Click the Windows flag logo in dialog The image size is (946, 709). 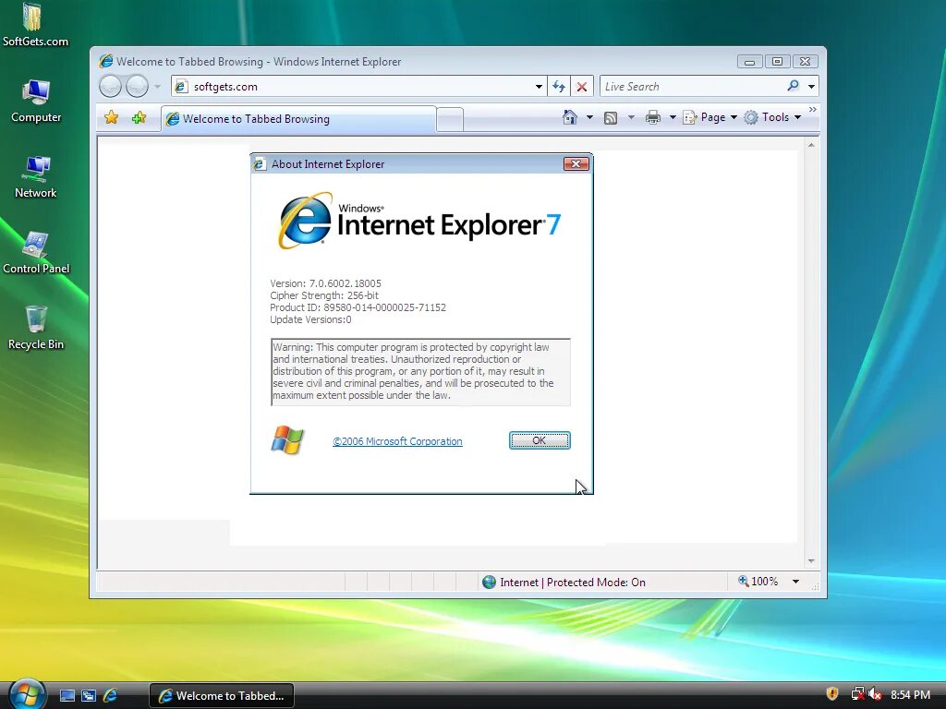click(287, 439)
